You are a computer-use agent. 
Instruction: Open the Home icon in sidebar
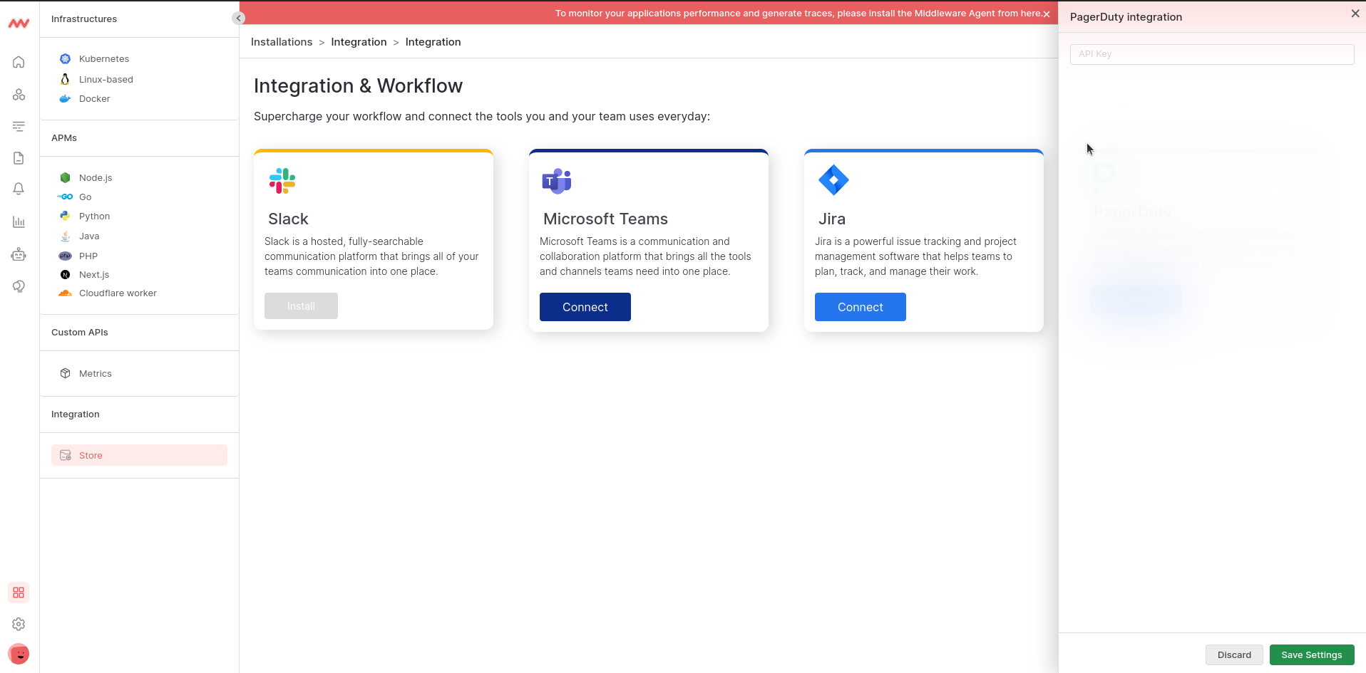click(x=19, y=62)
